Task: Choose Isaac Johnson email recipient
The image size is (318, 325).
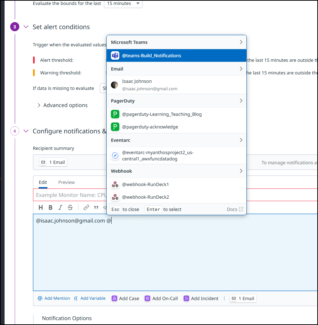Action: point(177,85)
